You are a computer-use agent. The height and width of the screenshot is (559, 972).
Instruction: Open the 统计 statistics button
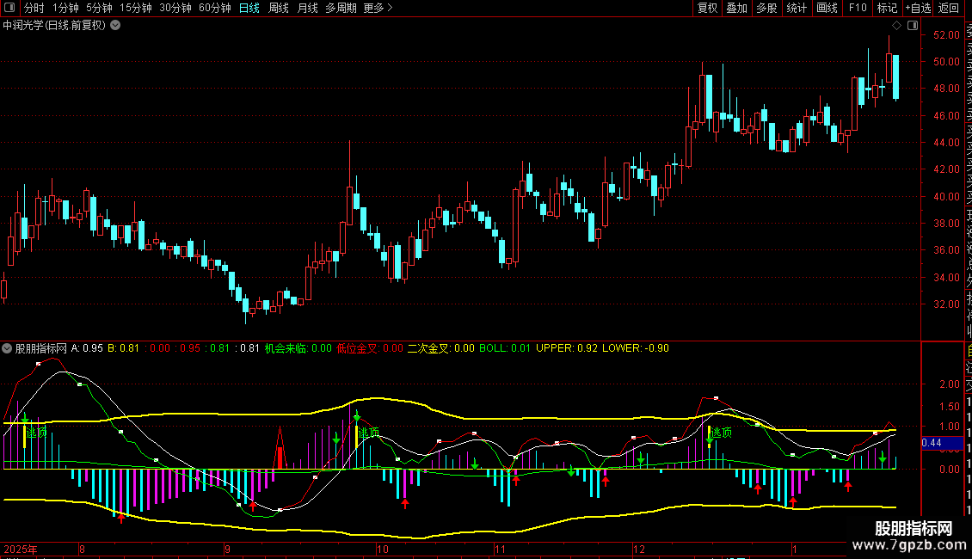click(797, 8)
